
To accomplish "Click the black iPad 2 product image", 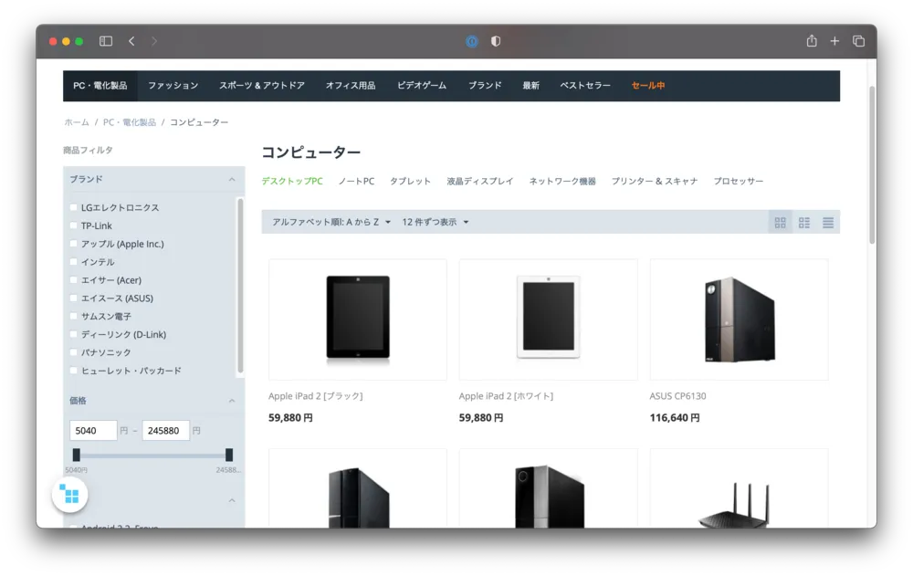I will (x=358, y=319).
